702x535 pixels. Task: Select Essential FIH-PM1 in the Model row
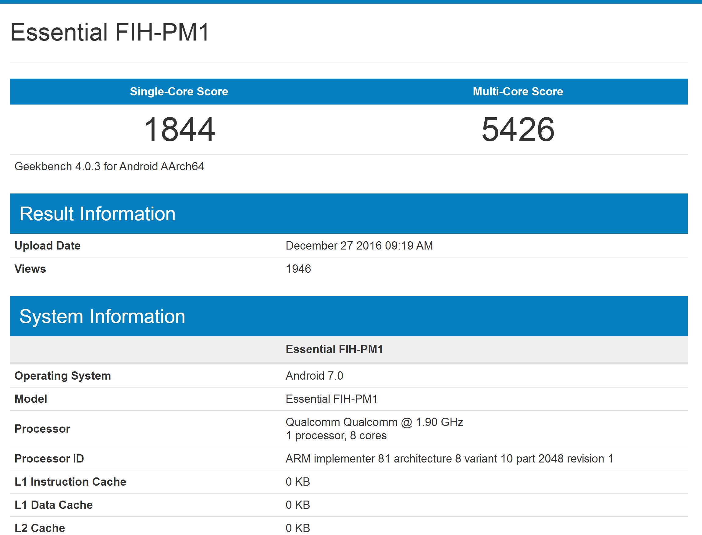[x=332, y=399]
